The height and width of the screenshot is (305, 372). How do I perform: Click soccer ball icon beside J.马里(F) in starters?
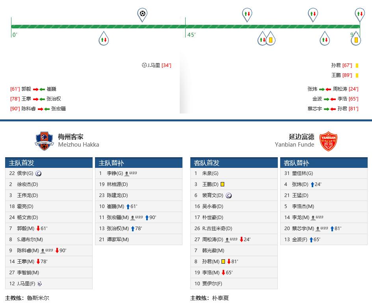coord(39,284)
